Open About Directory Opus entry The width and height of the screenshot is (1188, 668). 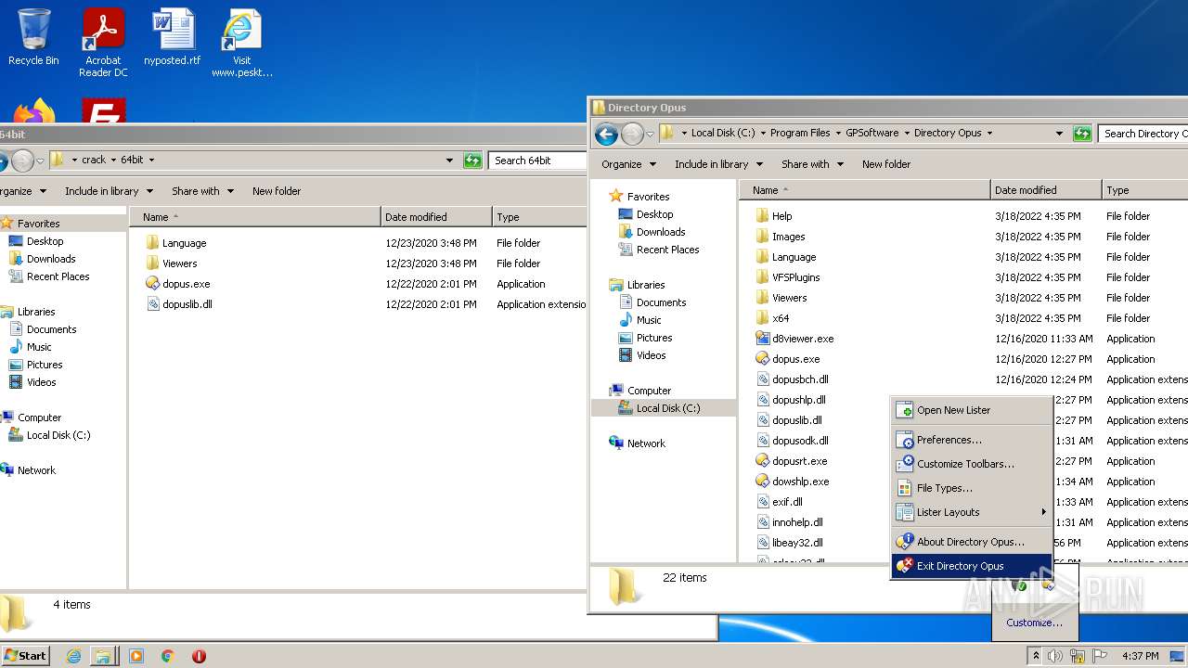[972, 542]
